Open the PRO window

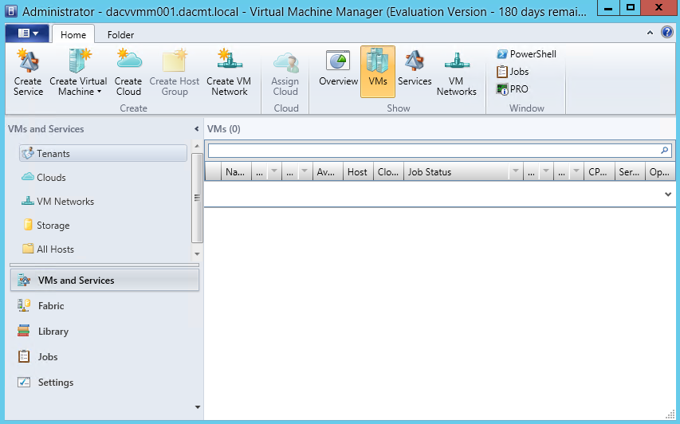[513, 89]
